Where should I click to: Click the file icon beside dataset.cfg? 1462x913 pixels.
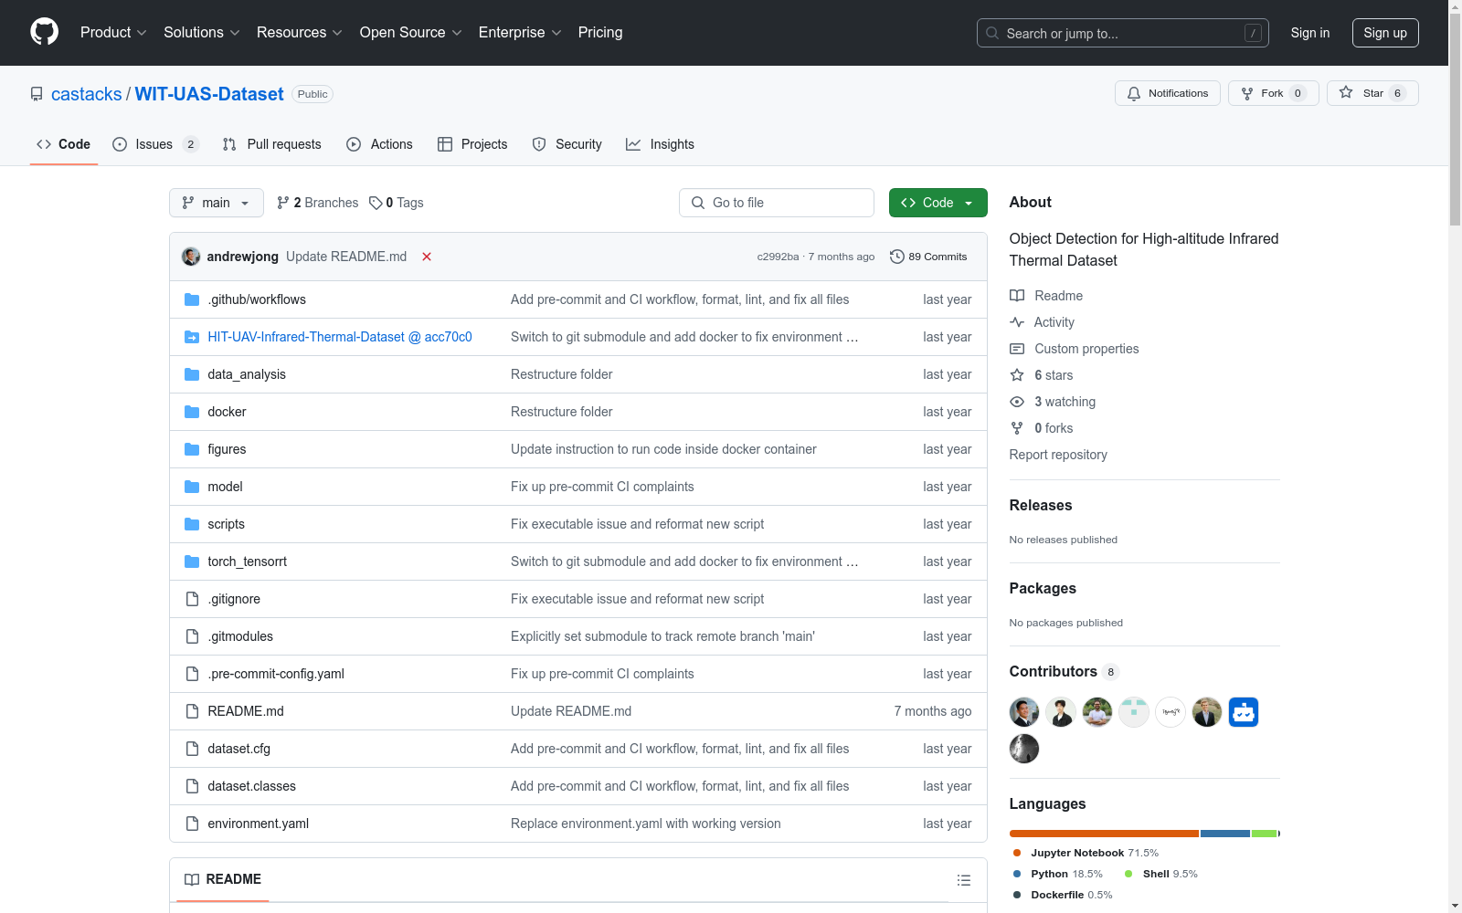pos(192,749)
